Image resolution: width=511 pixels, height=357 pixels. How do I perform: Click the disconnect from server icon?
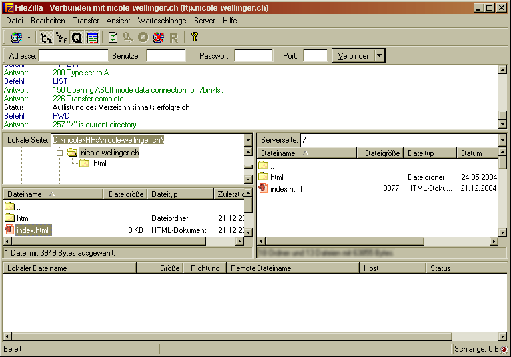(x=158, y=37)
